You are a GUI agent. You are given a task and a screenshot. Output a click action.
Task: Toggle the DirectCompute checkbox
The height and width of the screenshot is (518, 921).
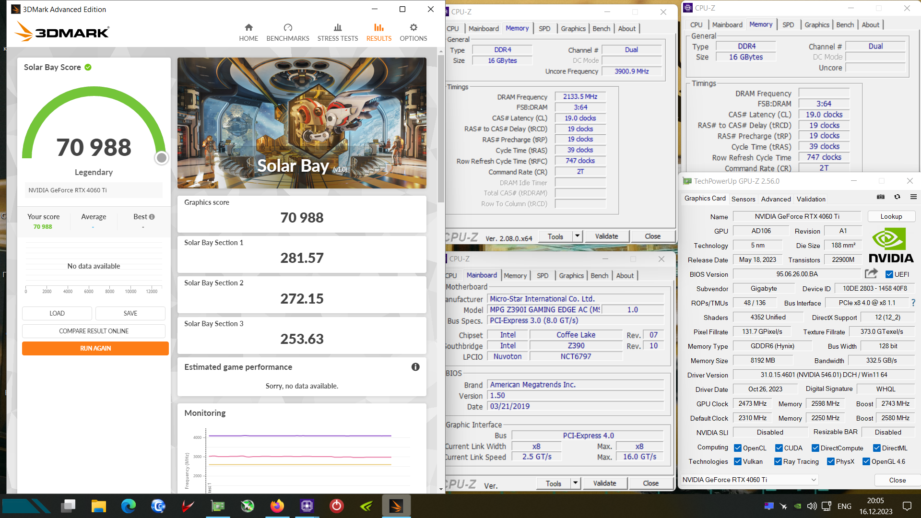815,448
